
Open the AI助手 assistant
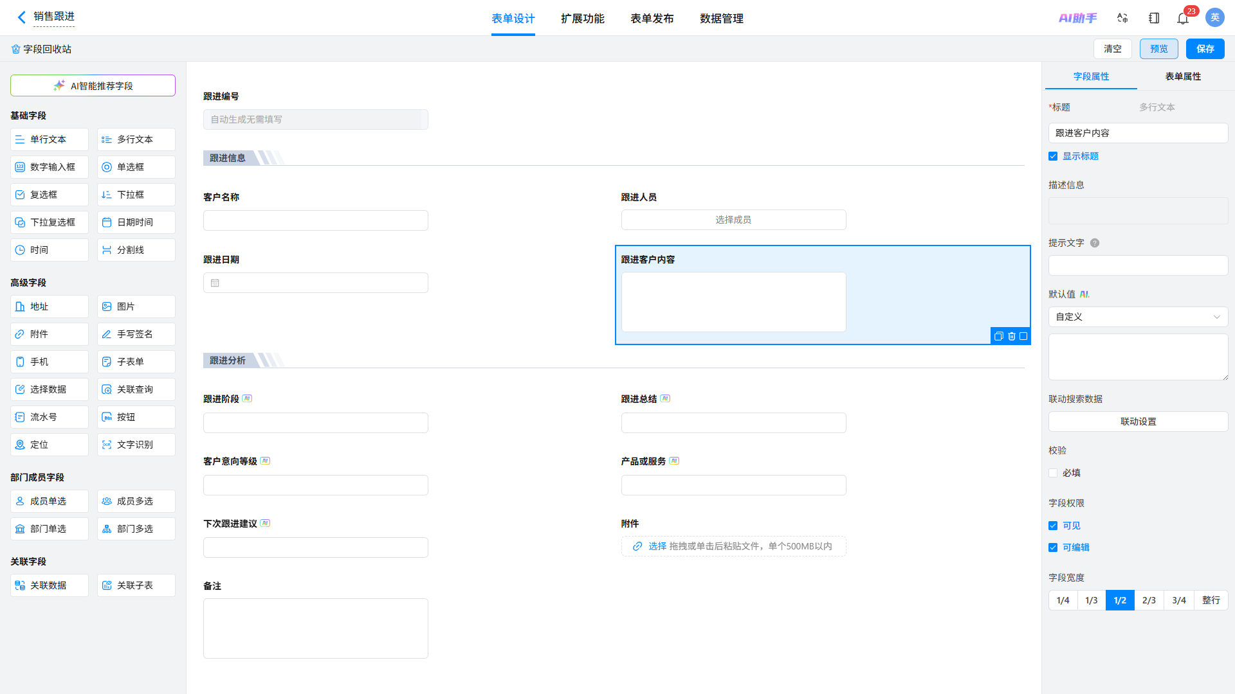tap(1078, 18)
